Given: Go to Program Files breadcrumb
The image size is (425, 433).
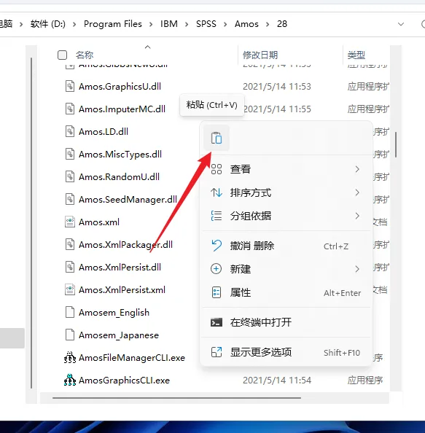Looking at the screenshot, I should click(113, 24).
